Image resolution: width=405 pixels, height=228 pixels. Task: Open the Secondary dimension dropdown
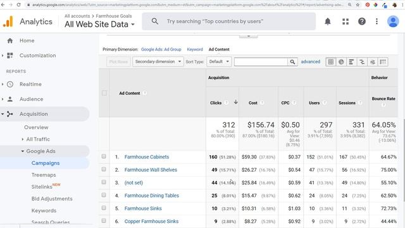click(x=158, y=62)
